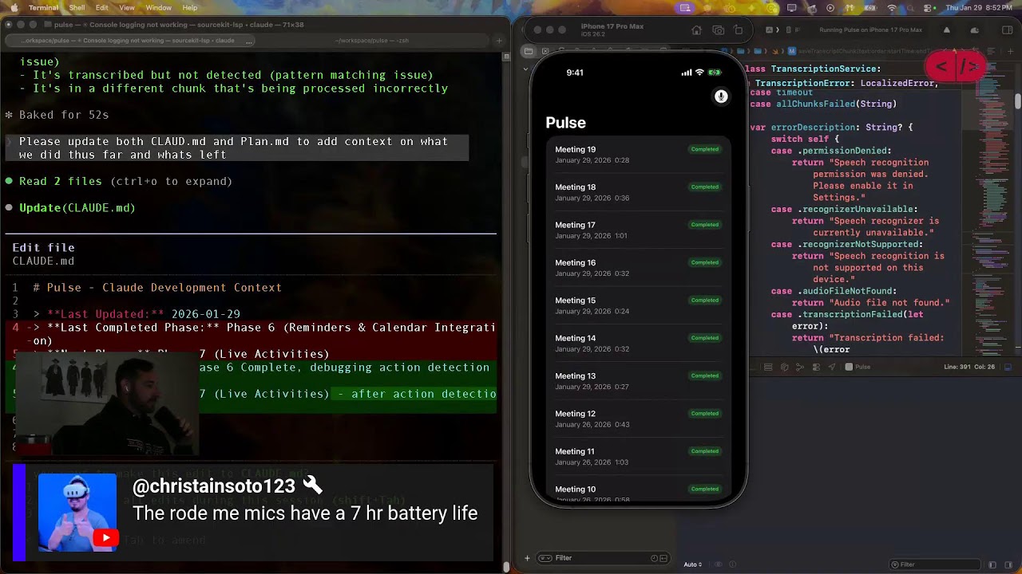Click Xcode editor vertical scrollbar
This screenshot has width=1022, height=574.
pyautogui.click(x=1017, y=102)
